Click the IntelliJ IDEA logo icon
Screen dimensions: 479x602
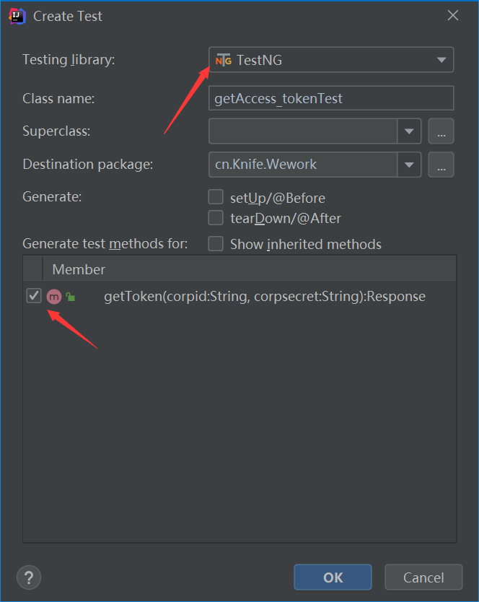[x=17, y=15]
